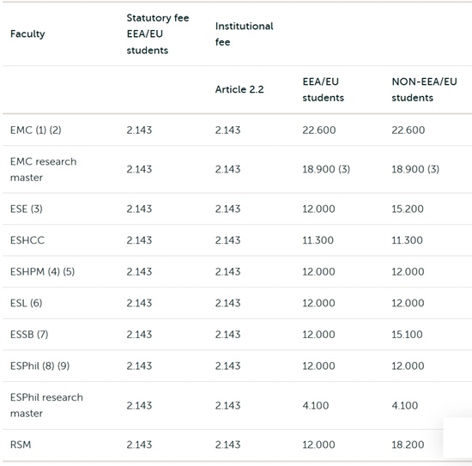Click the NON-EEA/EU students subheader
The image size is (472, 466).
[x=424, y=89]
